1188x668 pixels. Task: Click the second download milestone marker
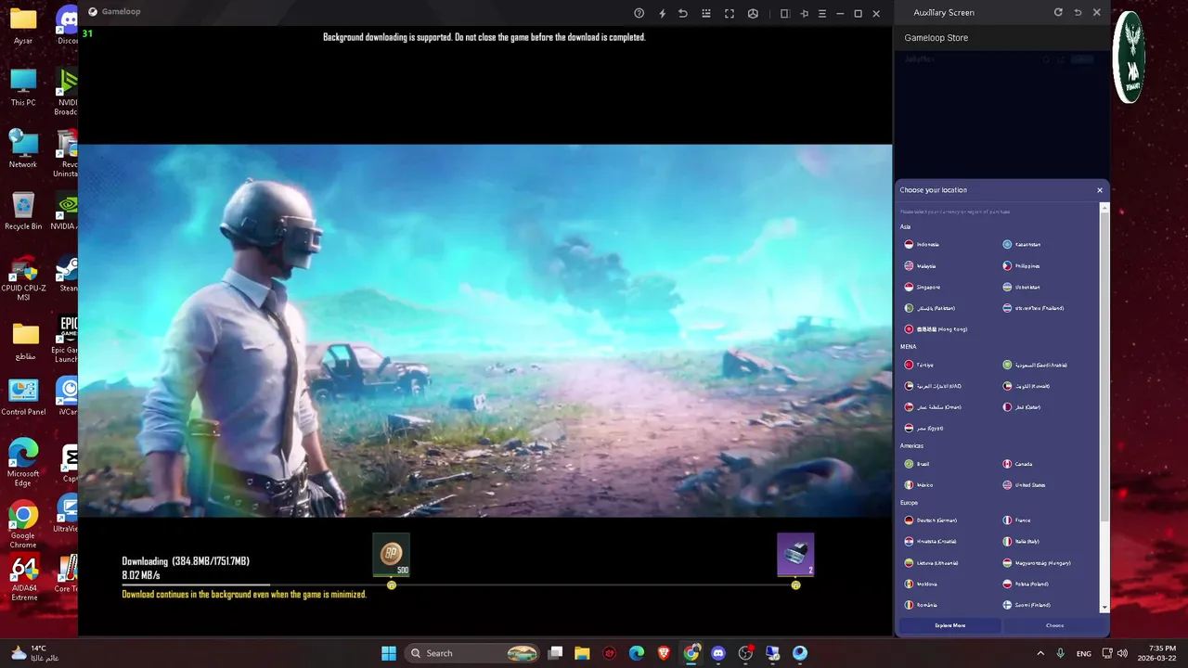(x=795, y=585)
